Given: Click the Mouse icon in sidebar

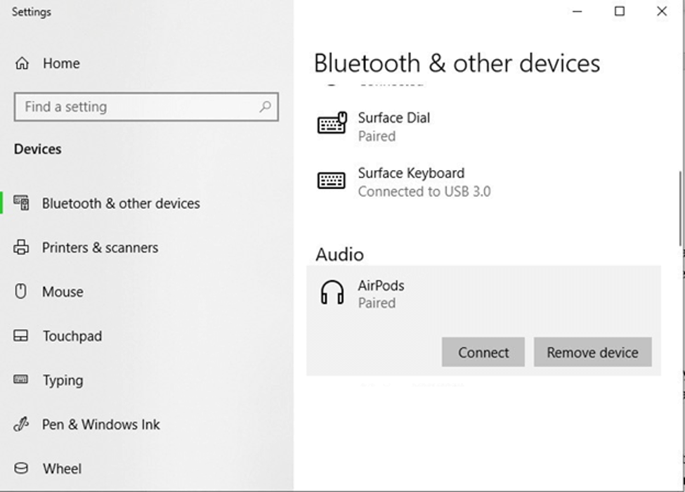Looking at the screenshot, I should [21, 291].
